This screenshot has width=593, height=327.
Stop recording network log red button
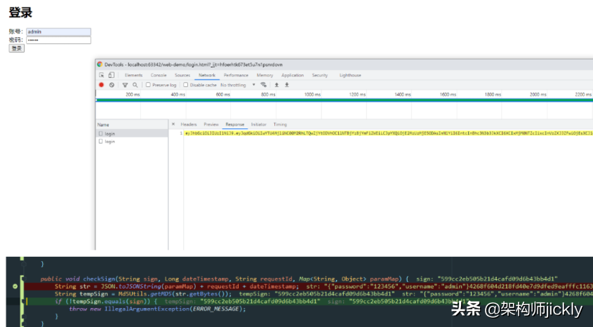pos(101,85)
